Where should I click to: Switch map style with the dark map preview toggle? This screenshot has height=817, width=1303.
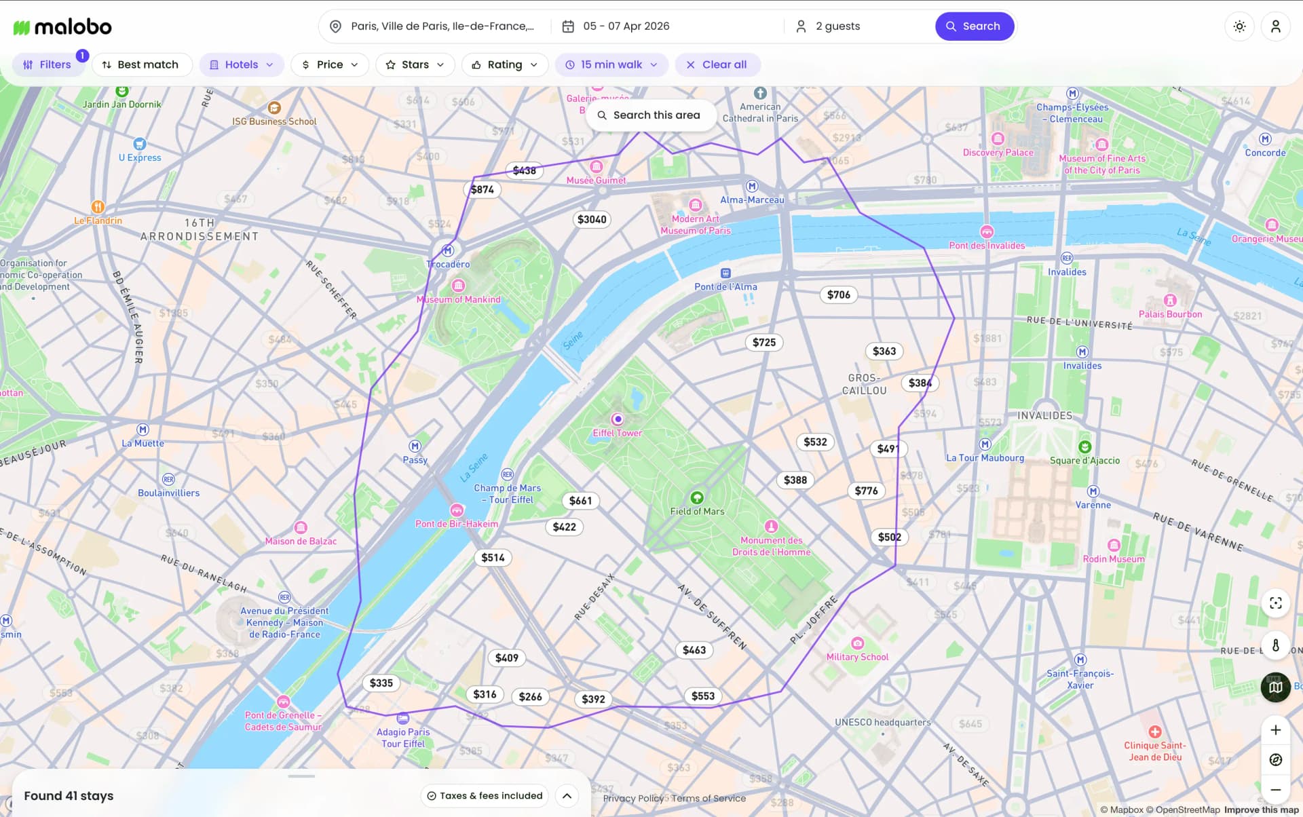(x=1275, y=687)
